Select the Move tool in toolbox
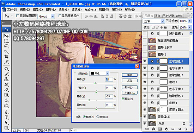The width and height of the screenshot is (194, 133). (6, 36)
